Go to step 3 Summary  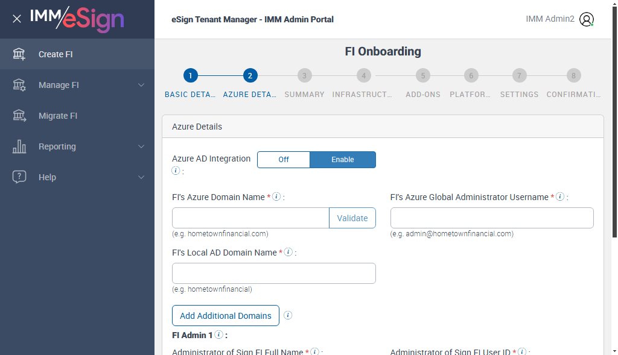[304, 75]
